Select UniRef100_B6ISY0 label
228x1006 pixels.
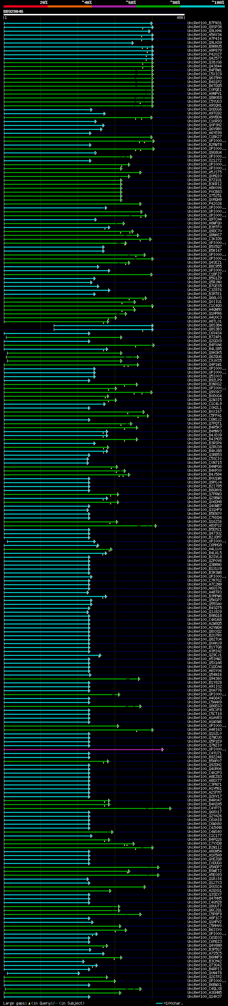tap(204, 930)
